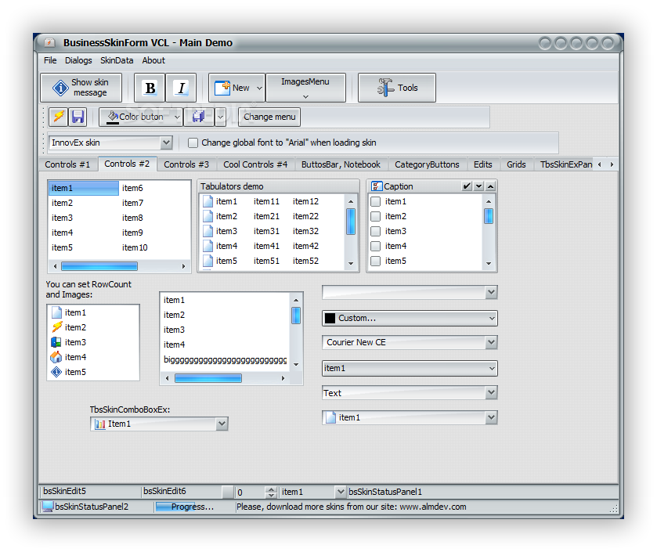
Task: Enable Change global font to Arial checkbox
Action: click(x=193, y=143)
